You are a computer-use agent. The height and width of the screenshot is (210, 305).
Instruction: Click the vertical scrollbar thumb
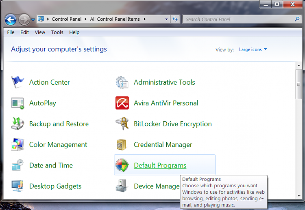[299, 84]
